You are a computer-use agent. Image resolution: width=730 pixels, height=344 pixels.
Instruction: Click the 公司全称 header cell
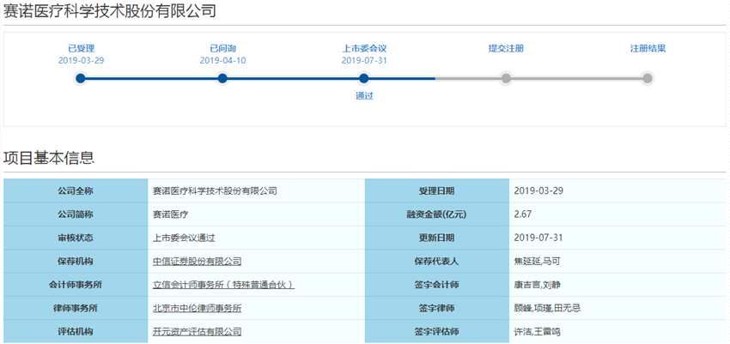tap(76, 190)
